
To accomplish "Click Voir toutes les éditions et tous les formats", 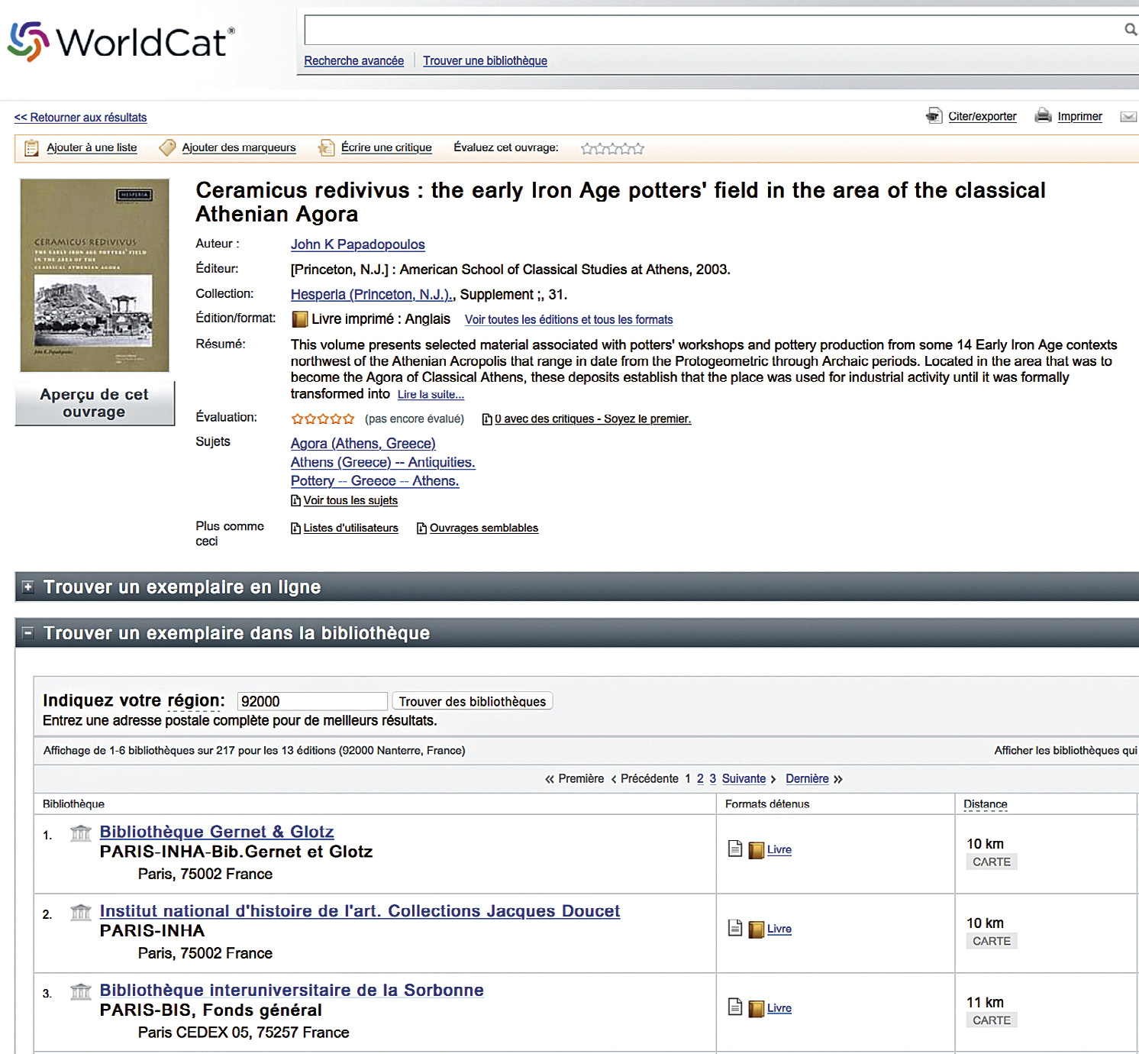I will coord(569,320).
